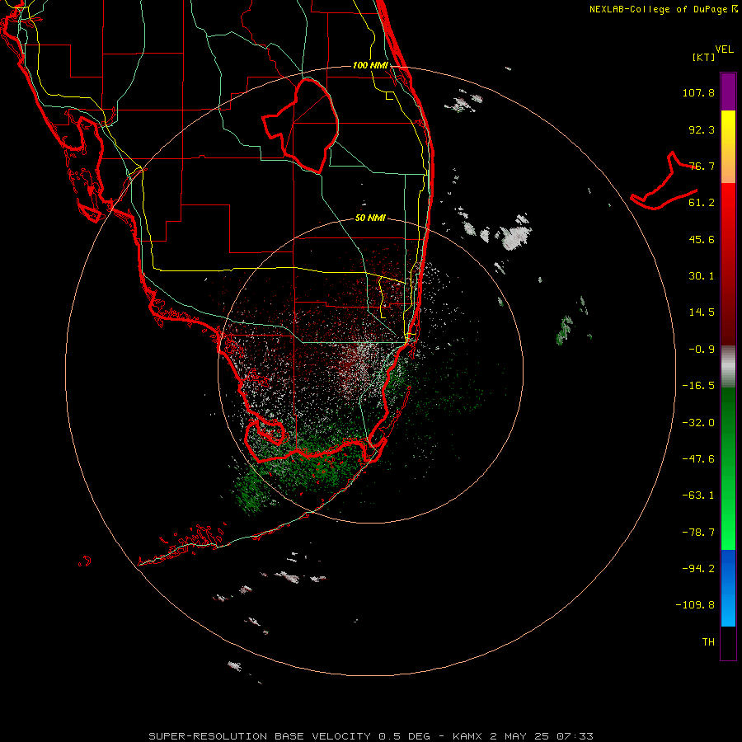Click the -0.9 velocity scale value
The image size is (742, 742).
pos(702,350)
